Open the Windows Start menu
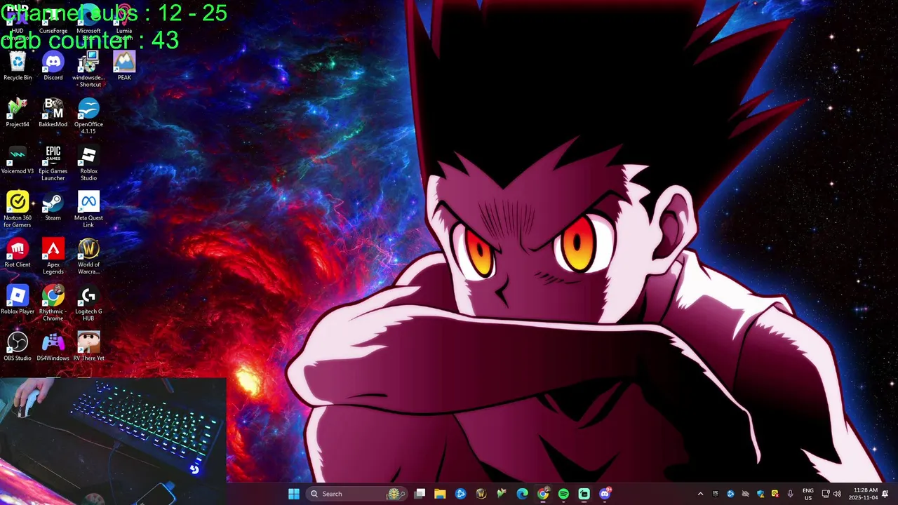 (x=294, y=494)
